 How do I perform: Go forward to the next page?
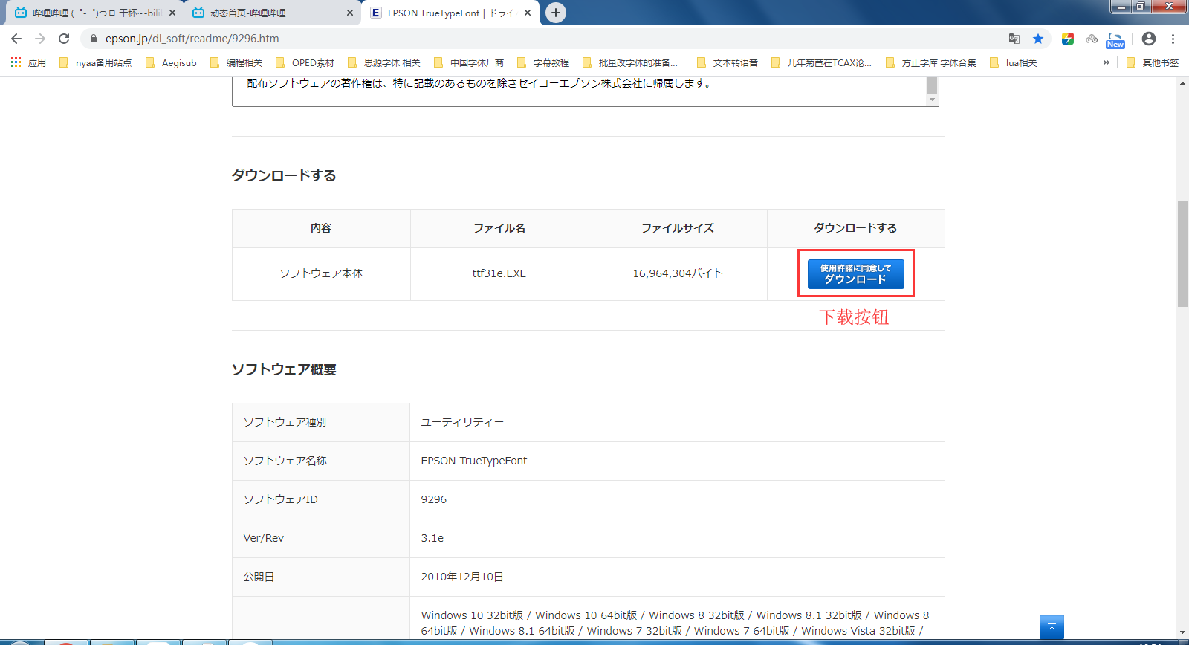click(x=40, y=39)
